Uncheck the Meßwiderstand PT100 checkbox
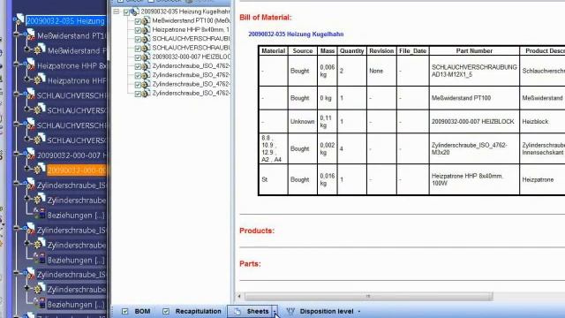 coord(138,21)
